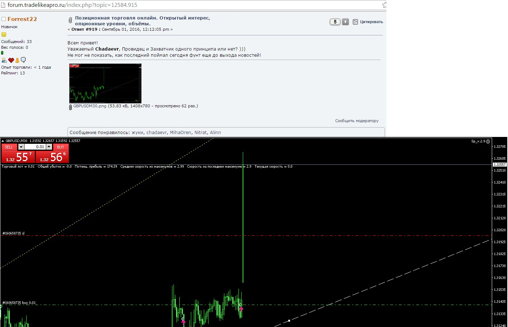This screenshot has height=327, width=508.
Task: Open MihaOren's profile in the likes list
Action: click(181, 133)
